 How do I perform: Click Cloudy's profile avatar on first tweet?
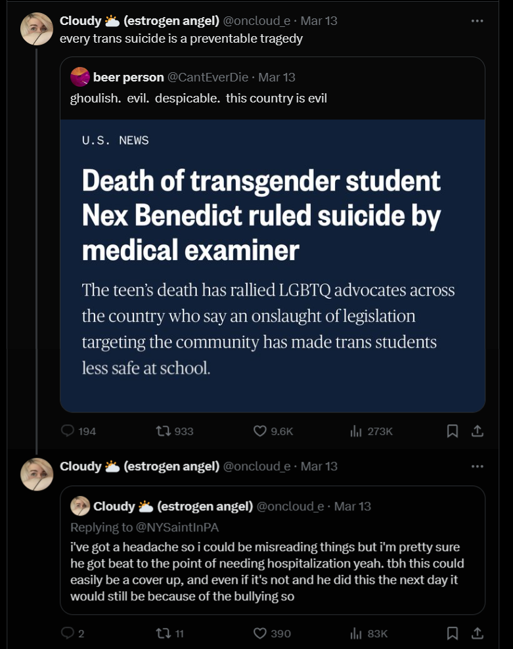pyautogui.click(x=37, y=29)
